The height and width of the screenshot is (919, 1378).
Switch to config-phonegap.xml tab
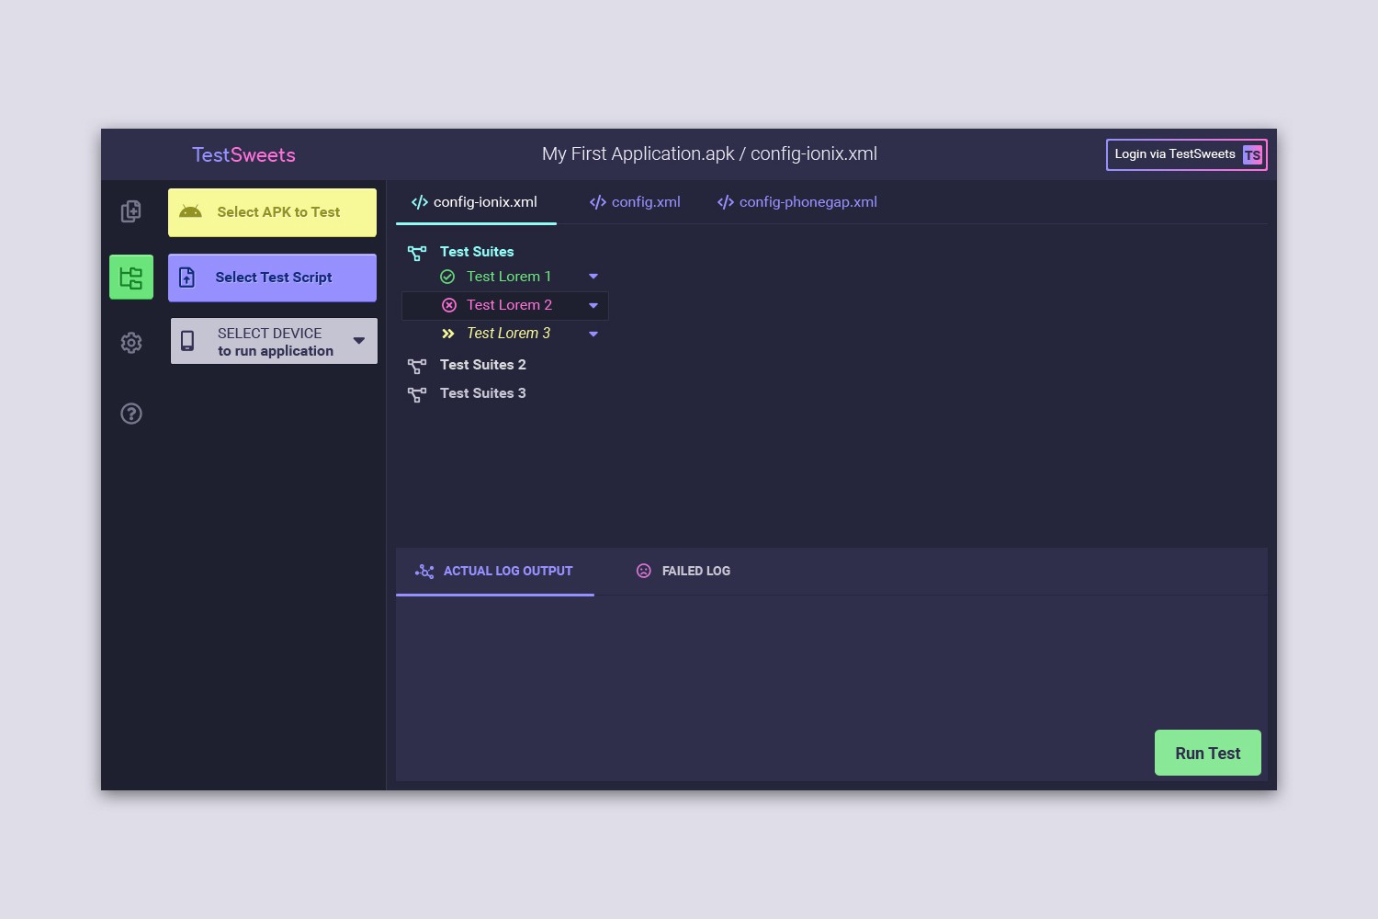pos(797,202)
